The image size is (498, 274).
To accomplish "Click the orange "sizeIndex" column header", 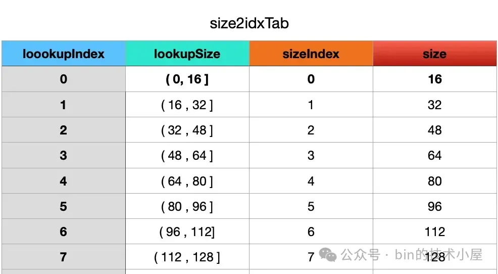I will coord(311,54).
